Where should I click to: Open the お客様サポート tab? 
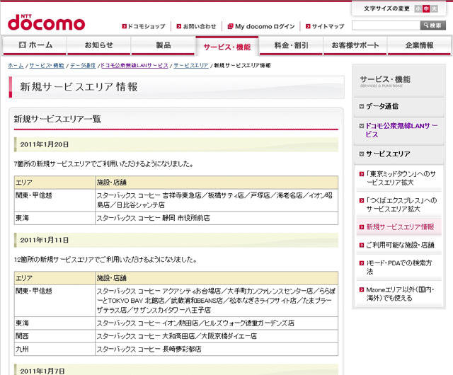click(x=355, y=45)
